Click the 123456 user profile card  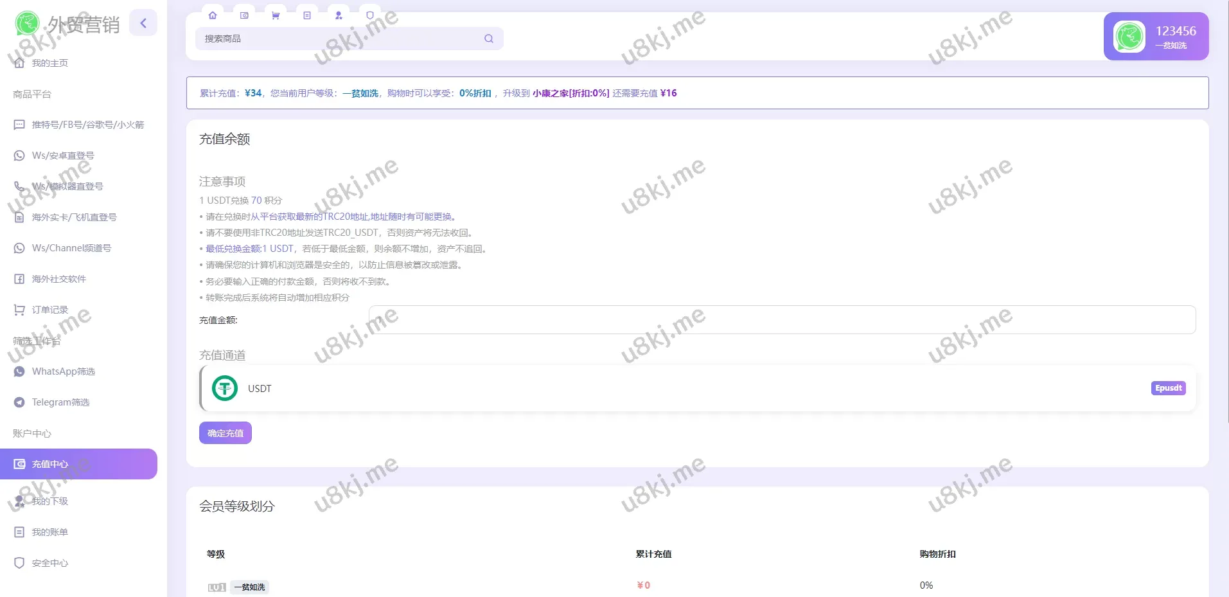point(1156,37)
